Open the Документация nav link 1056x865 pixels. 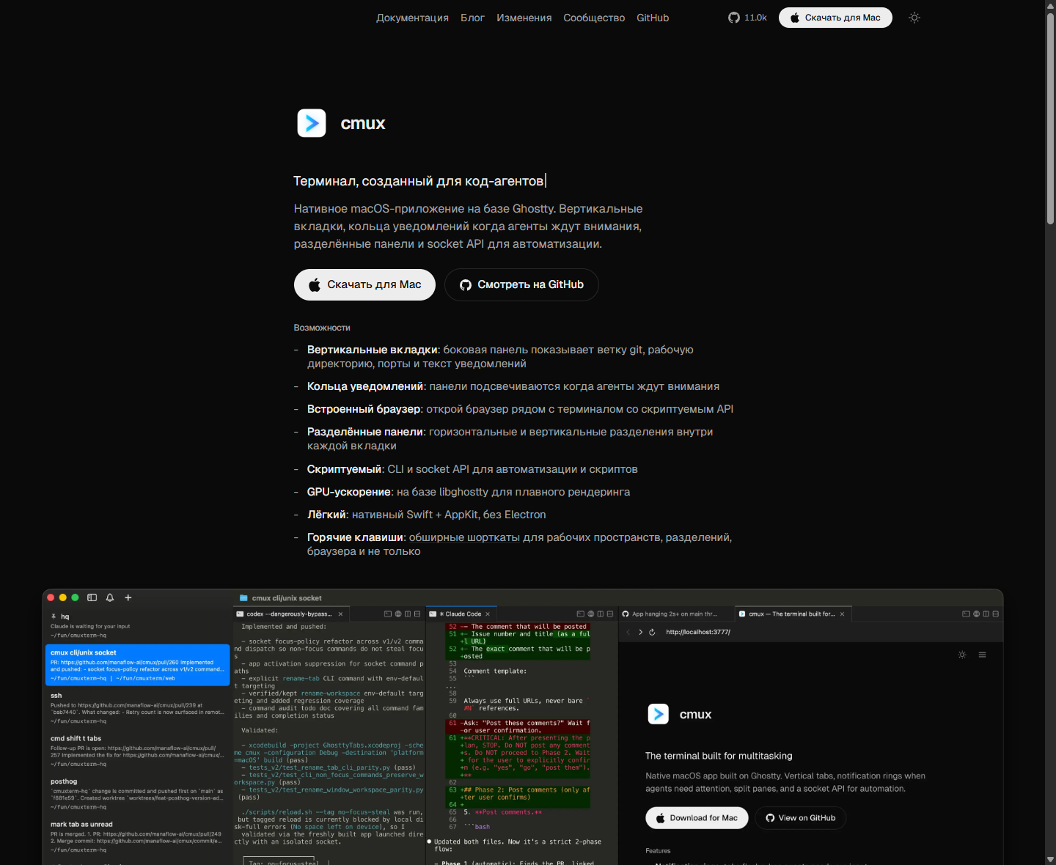[412, 18]
